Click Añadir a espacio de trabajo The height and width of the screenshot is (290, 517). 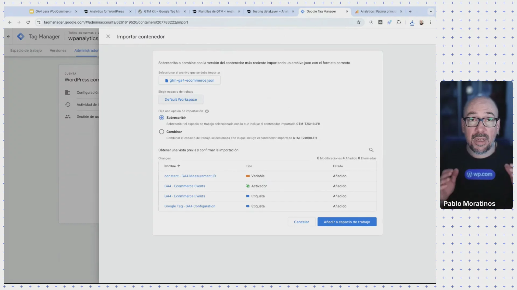(347, 222)
